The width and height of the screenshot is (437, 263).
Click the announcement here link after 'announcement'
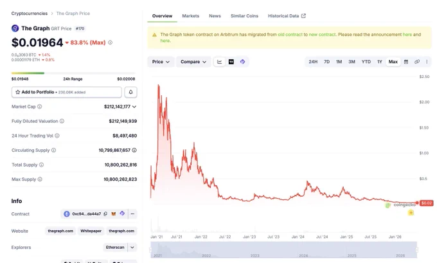pyautogui.click(x=407, y=35)
